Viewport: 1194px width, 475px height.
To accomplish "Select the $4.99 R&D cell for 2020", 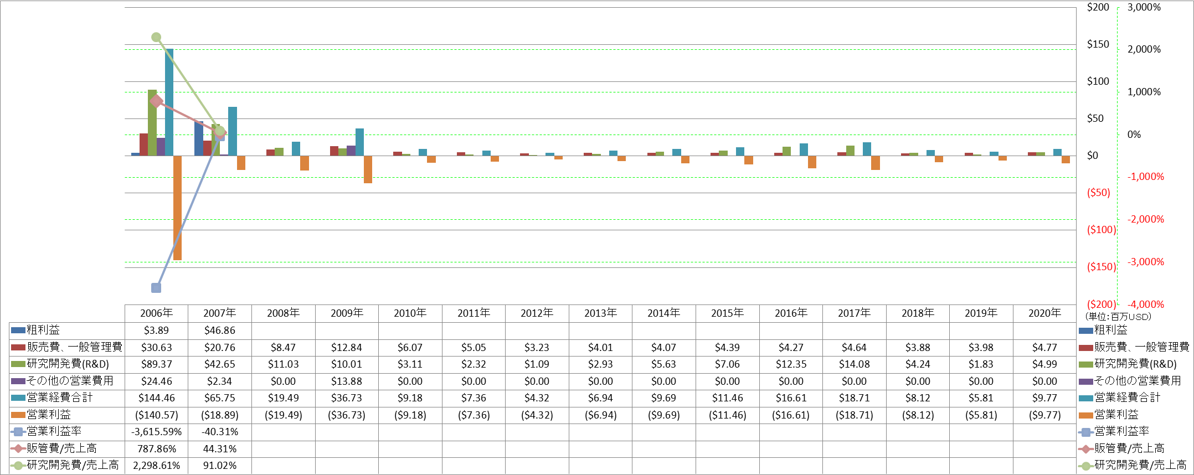I will [x=1044, y=364].
